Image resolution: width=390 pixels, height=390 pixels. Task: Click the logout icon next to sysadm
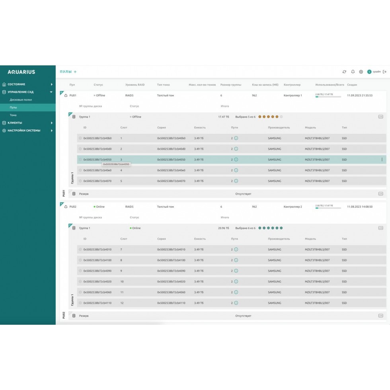point(384,72)
